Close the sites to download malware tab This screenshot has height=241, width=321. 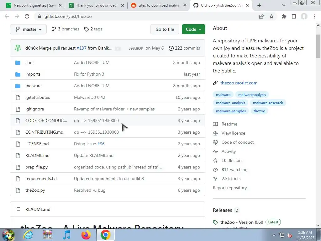pyautogui.click(x=185, y=5)
